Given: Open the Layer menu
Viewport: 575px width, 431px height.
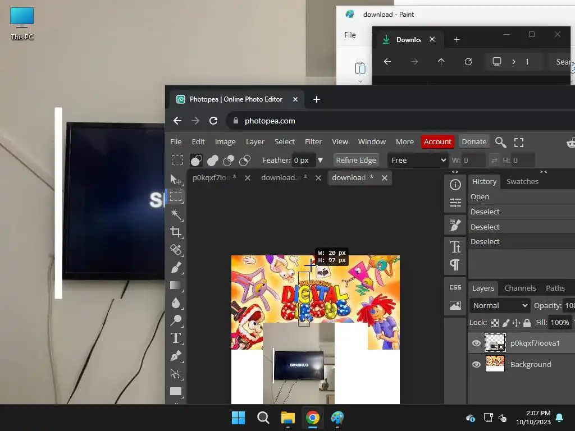Looking at the screenshot, I should tap(255, 142).
